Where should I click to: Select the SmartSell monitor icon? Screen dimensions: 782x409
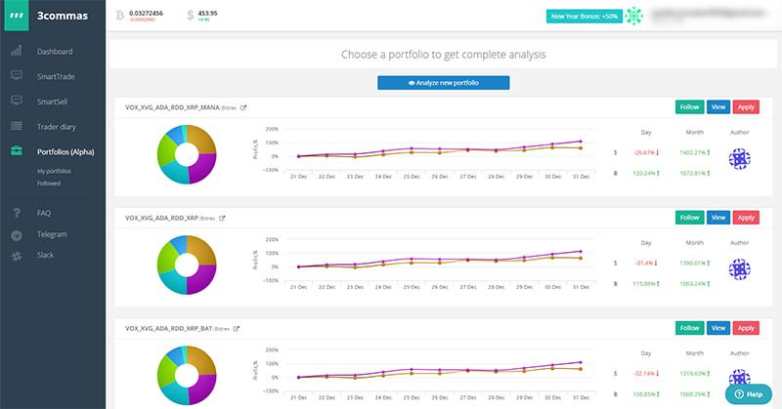17,101
